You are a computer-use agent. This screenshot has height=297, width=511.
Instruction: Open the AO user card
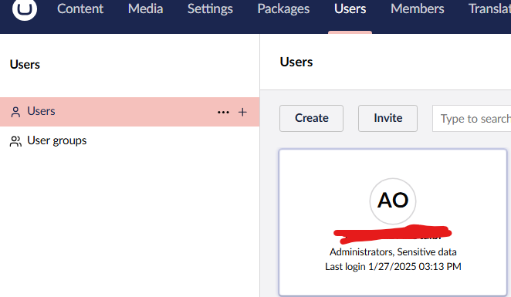(x=393, y=223)
